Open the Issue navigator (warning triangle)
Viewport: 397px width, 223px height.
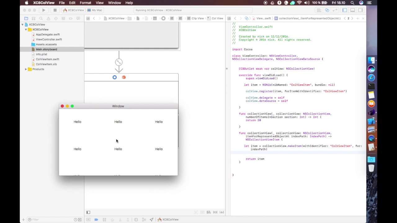pyautogui.click(x=48, y=19)
